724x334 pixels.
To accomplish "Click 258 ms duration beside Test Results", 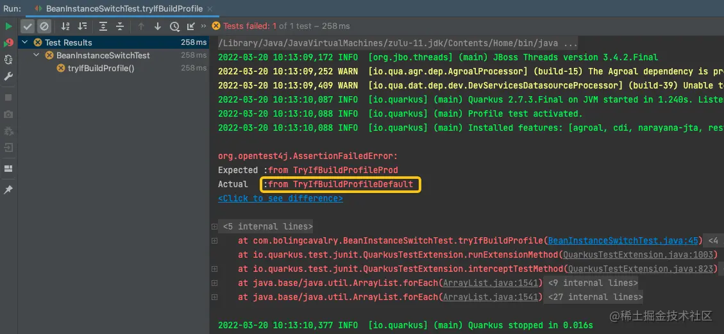I will (194, 42).
